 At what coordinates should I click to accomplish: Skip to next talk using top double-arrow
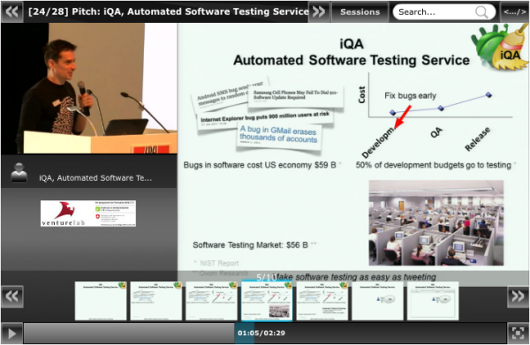point(319,11)
